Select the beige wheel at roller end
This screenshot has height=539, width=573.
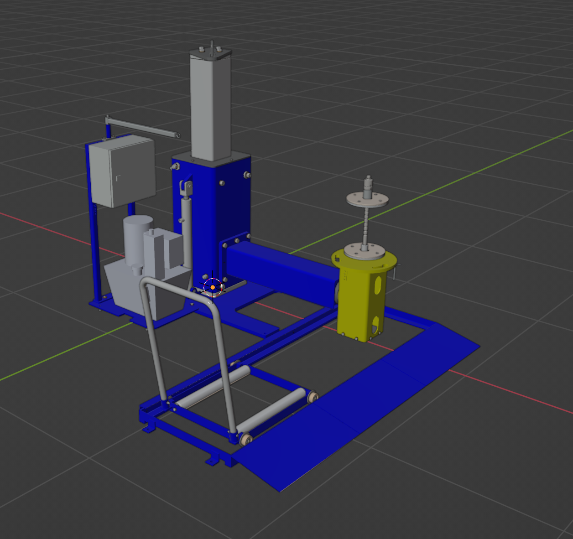[x=246, y=440]
